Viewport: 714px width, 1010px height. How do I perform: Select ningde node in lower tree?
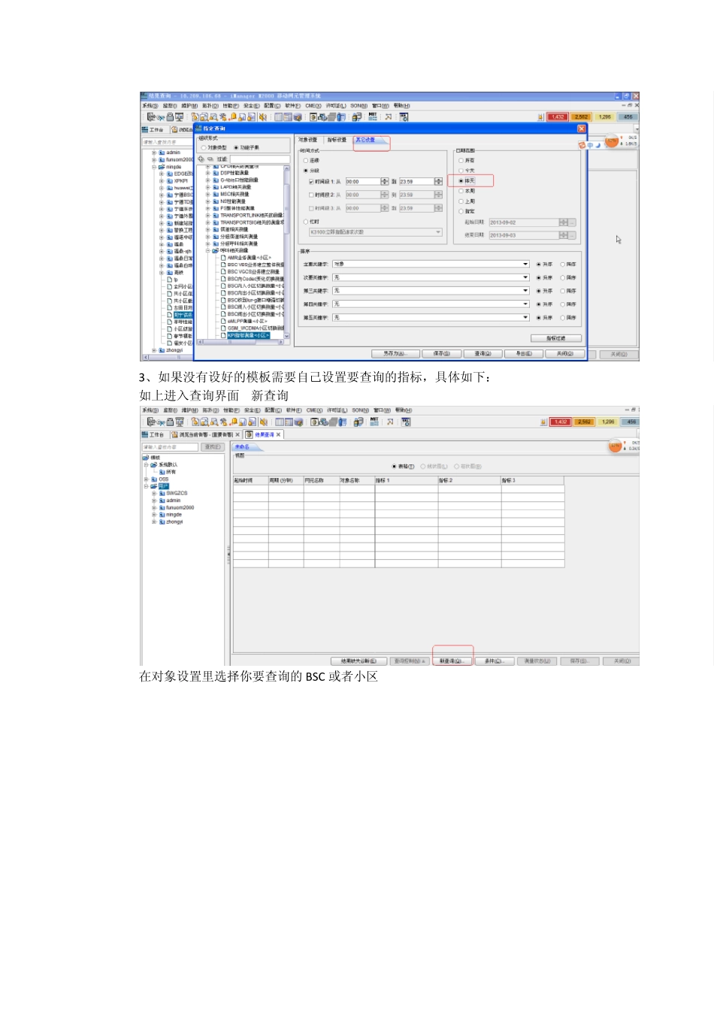click(174, 515)
